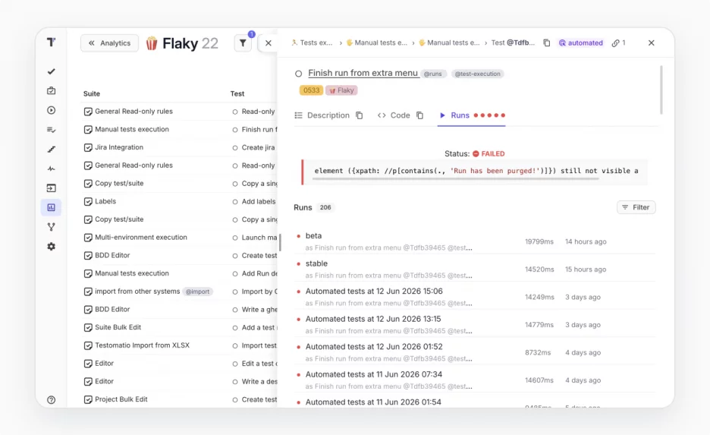Screen dimensions: 710x435
Task: Copy code icon beside Code tab
Action: pos(419,115)
